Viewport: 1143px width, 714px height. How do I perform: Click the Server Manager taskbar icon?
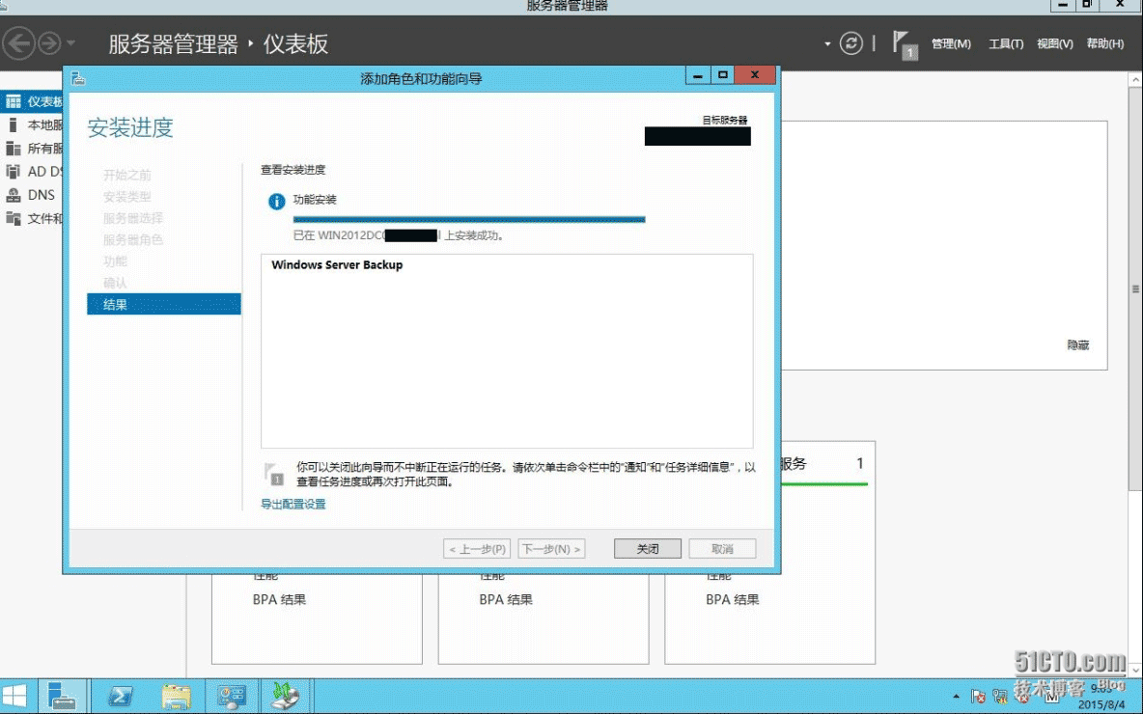tap(61, 696)
